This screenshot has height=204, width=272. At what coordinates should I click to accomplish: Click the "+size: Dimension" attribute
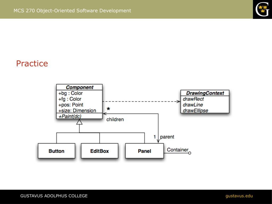(x=77, y=110)
